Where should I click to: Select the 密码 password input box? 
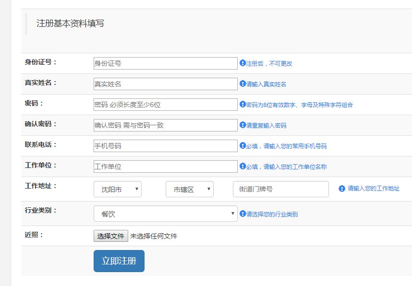click(x=166, y=105)
